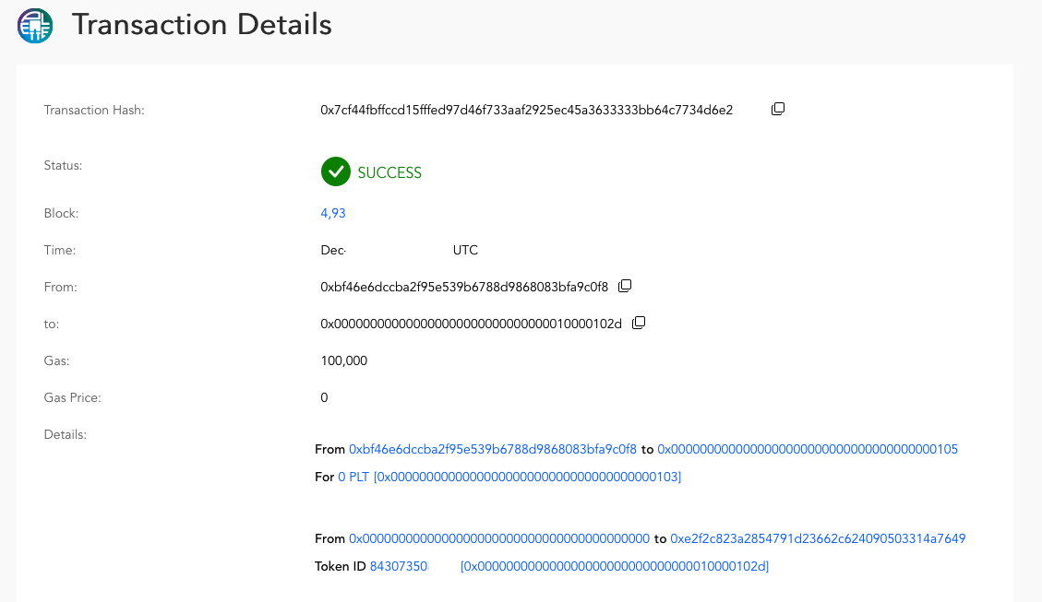Open sender address 0xbf46e6... in Details
1042x602 pixels.
point(493,449)
